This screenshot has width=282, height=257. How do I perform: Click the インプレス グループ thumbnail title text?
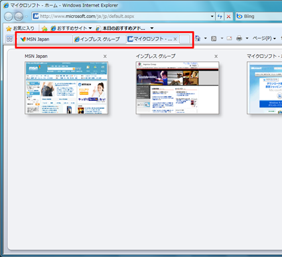[x=155, y=56]
